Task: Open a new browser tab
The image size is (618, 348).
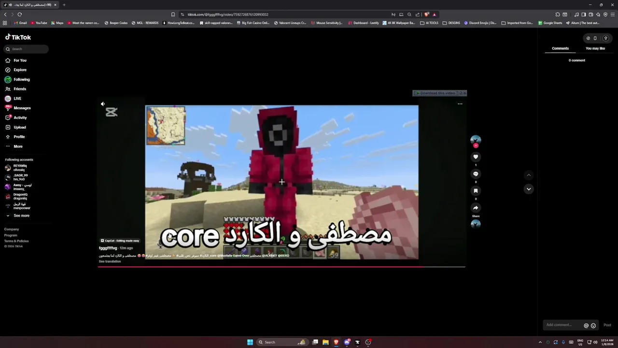Action: (64, 5)
